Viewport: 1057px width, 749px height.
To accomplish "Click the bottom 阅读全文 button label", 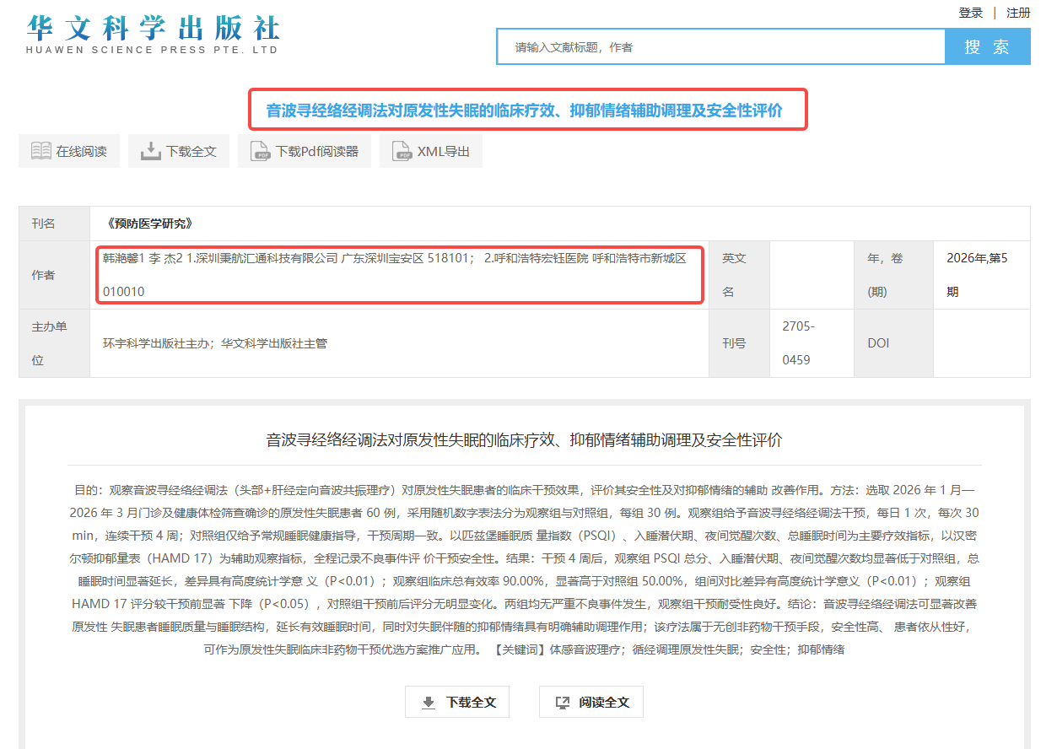I will tap(605, 702).
